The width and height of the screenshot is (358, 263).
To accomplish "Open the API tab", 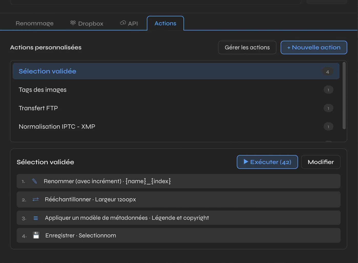I will pos(129,23).
